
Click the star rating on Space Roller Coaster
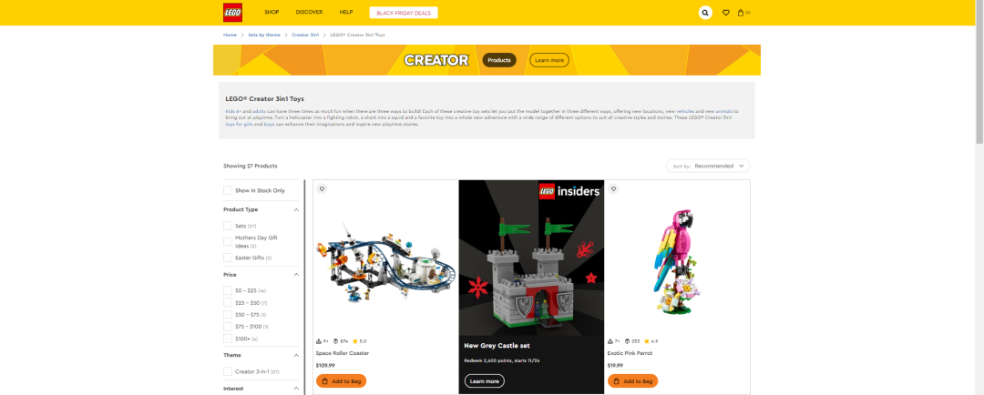[x=360, y=341]
